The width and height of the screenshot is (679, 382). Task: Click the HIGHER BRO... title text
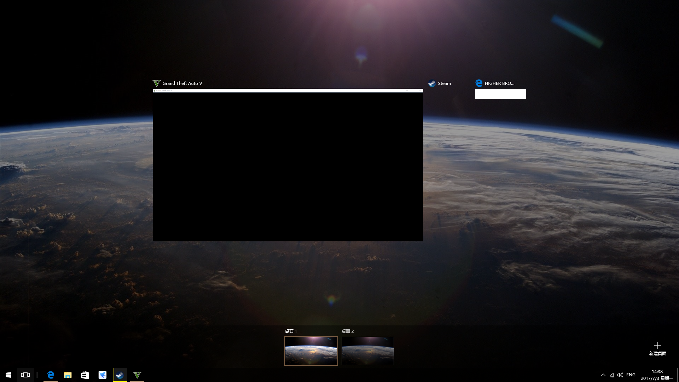click(499, 83)
